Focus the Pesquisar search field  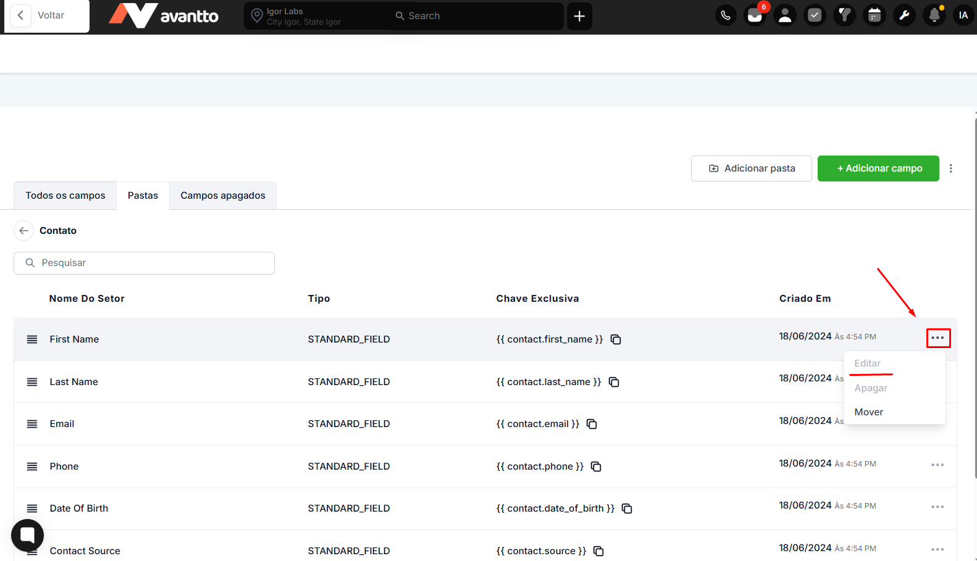(x=144, y=263)
